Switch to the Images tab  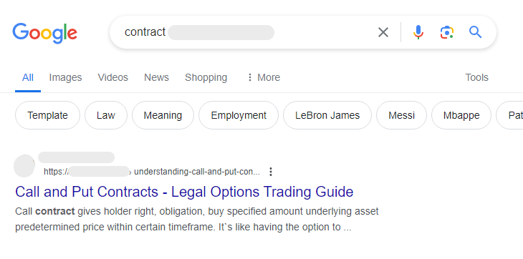(x=65, y=77)
